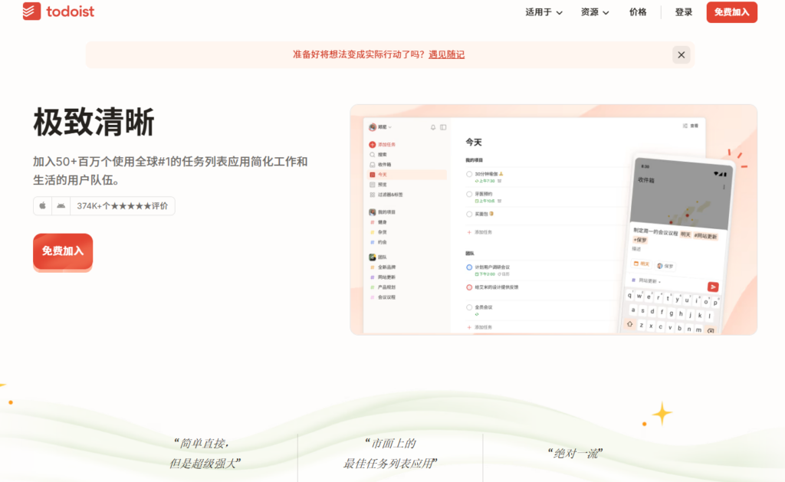Viewport: 785px width, 482px height.
Task: Check off the 给艾米的设计提供反馈 task
Action: coord(469,287)
